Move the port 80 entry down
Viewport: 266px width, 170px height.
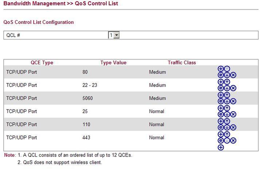(x=227, y=75)
